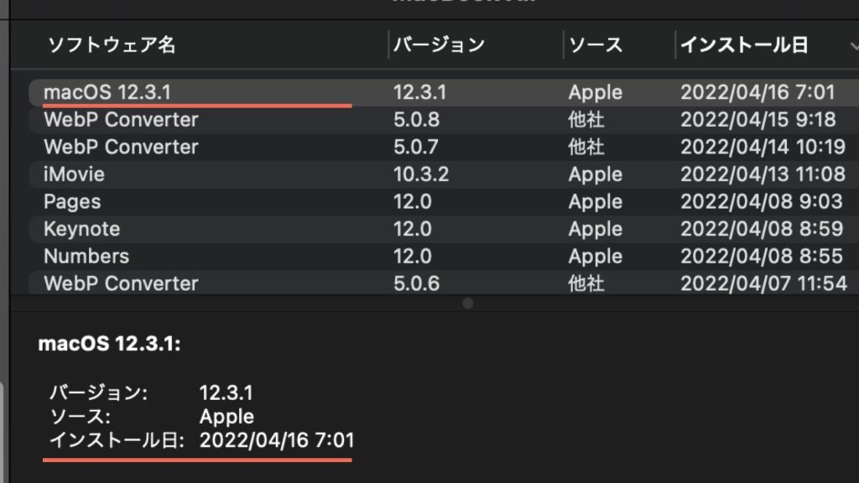The width and height of the screenshot is (859, 483).
Task: Select the Pages row
Action: (x=444, y=201)
